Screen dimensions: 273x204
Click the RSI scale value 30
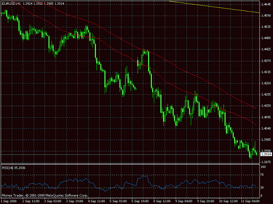262,188
